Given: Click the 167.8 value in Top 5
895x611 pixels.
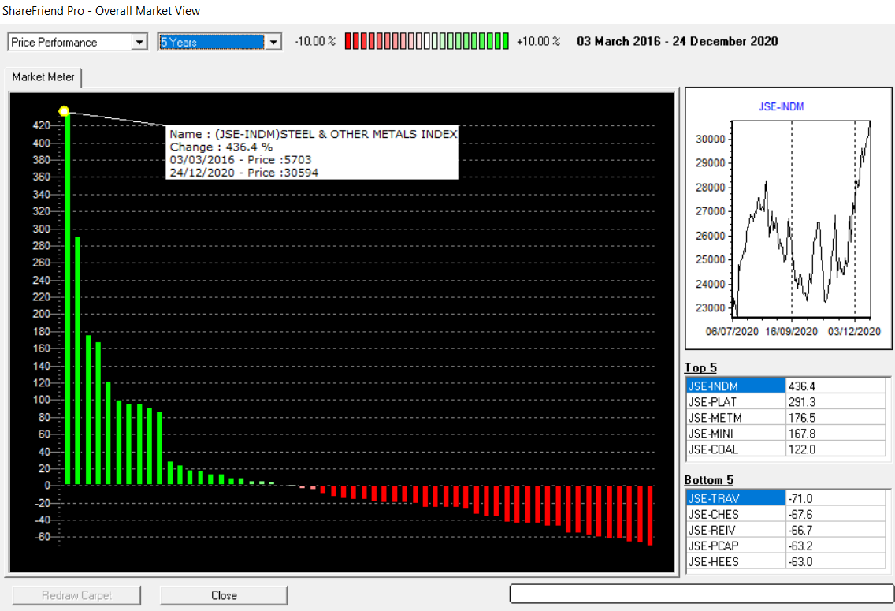Looking at the screenshot, I should pyautogui.click(x=836, y=434).
